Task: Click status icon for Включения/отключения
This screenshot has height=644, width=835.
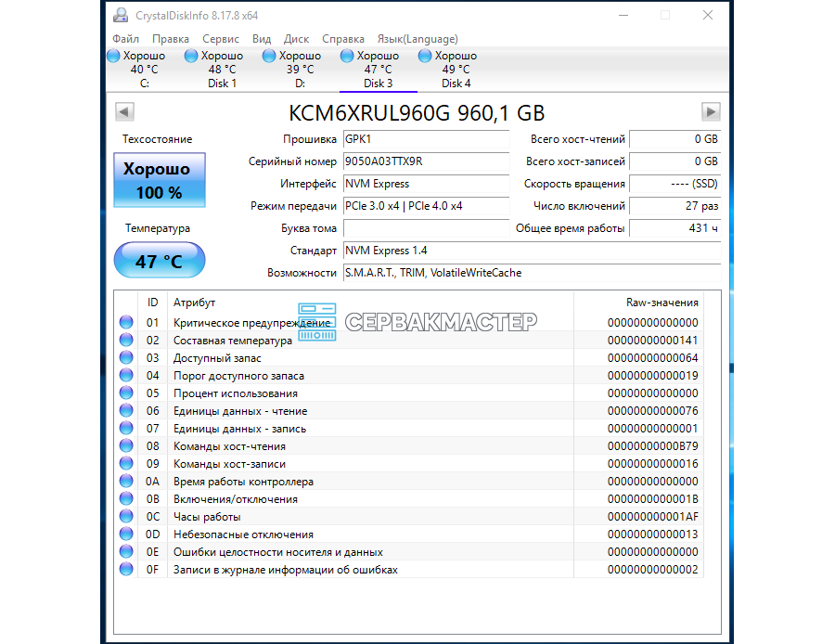Action: (x=126, y=498)
